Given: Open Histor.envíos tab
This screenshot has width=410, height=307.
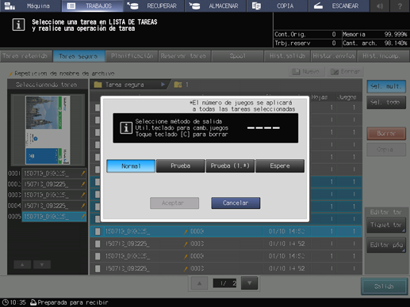Looking at the screenshot, I should pos(334,56).
